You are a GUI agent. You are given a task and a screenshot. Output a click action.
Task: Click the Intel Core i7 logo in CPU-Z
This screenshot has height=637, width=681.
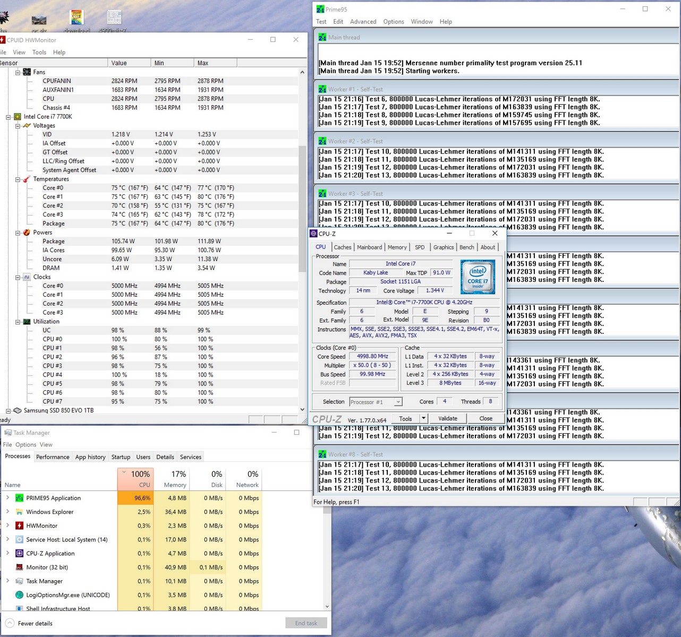pyautogui.click(x=478, y=277)
